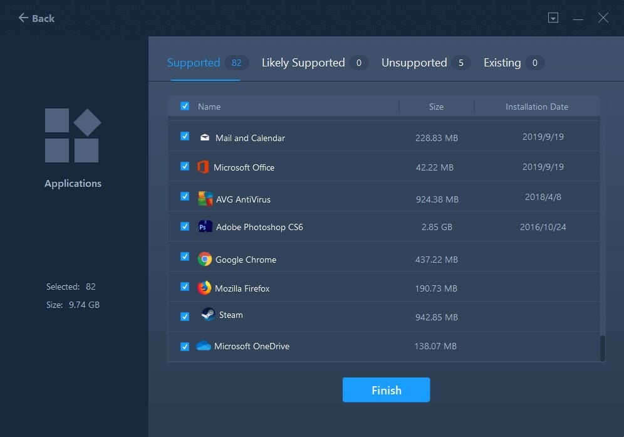Click the 42.22 MB size value
Screen dimensions: 624x437
tap(435, 167)
